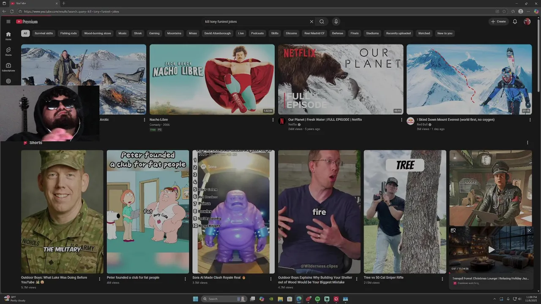Viewport: 541px width, 304px height.
Task: Open Windows Start menu
Action: (x=195, y=299)
